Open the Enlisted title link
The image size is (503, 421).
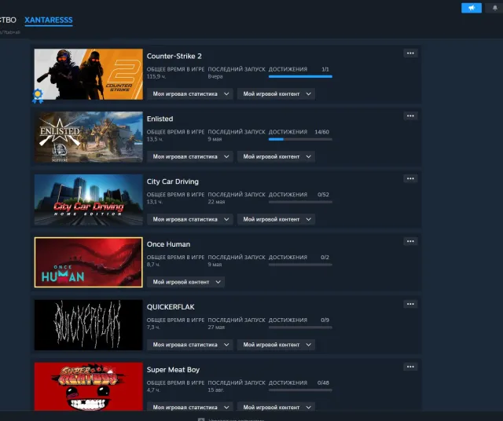(160, 119)
